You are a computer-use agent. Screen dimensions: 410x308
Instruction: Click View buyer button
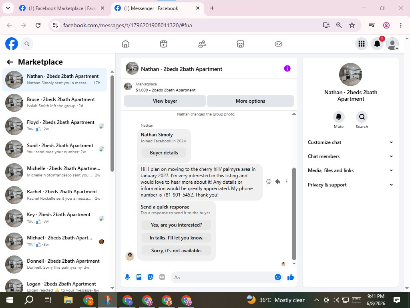[165, 101]
